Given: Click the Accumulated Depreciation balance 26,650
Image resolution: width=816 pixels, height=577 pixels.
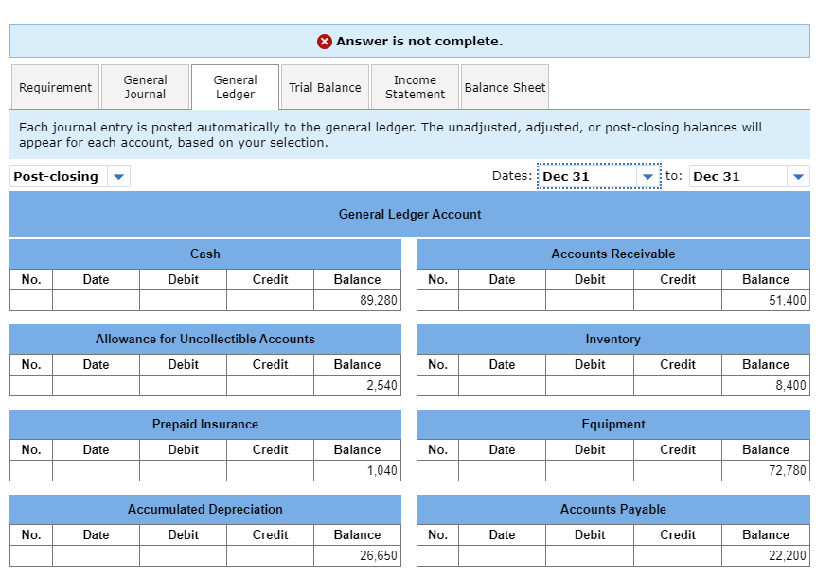Looking at the screenshot, I should pos(358,556).
